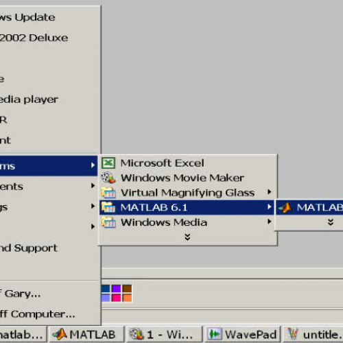Launch Windows Movie Maker
The image size is (343, 343).
pyautogui.click(x=187, y=178)
